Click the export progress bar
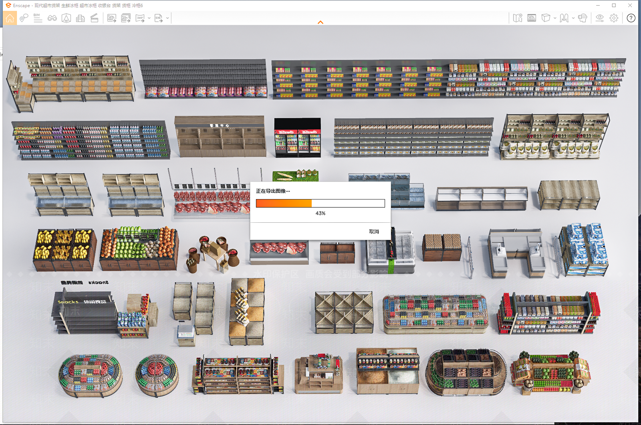The image size is (641, 425). coord(320,203)
